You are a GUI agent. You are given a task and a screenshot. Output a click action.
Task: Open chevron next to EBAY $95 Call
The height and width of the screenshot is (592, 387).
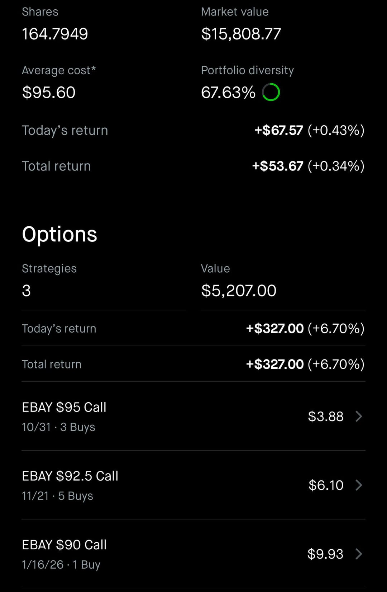point(359,416)
